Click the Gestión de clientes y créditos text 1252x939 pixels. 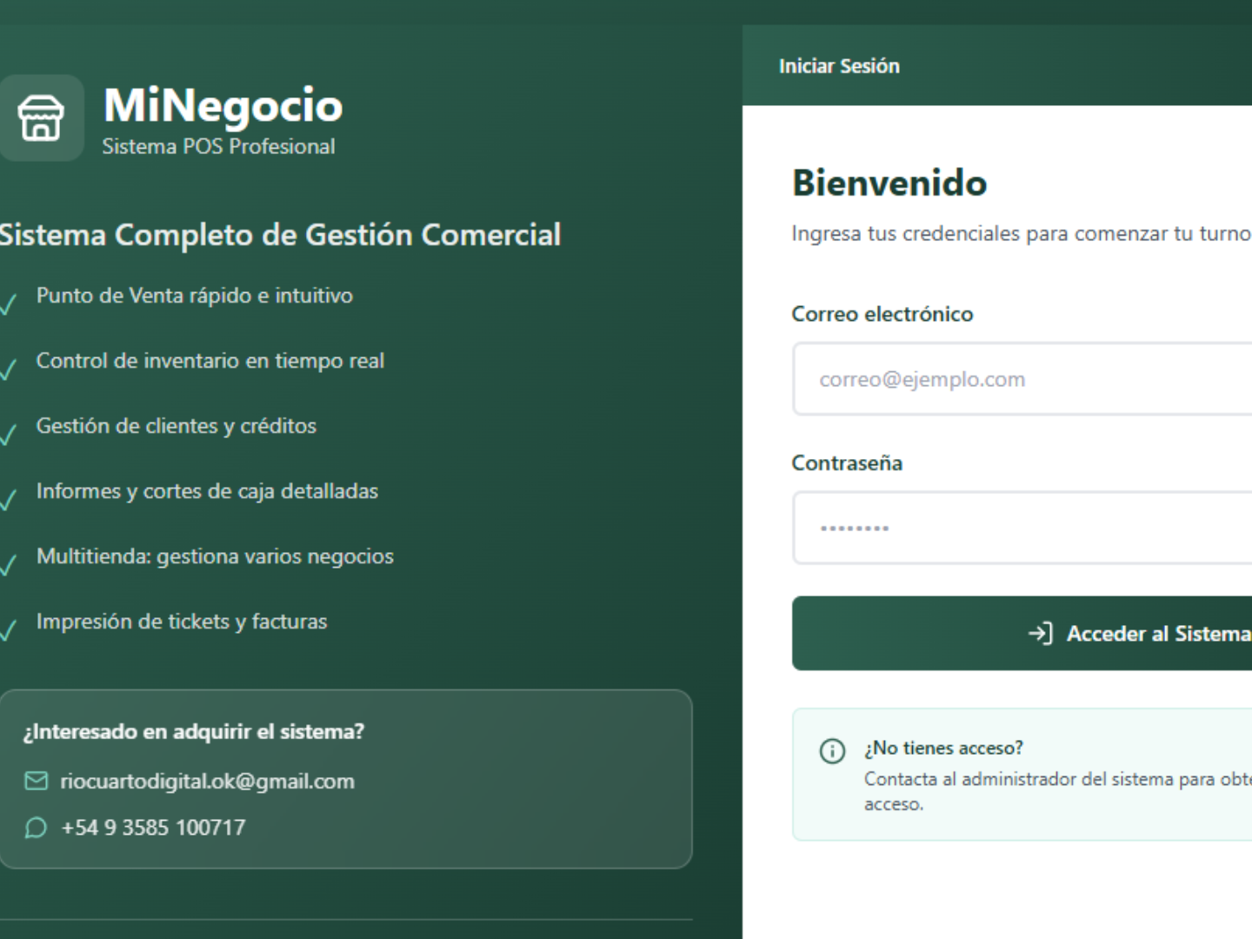pyautogui.click(x=176, y=426)
